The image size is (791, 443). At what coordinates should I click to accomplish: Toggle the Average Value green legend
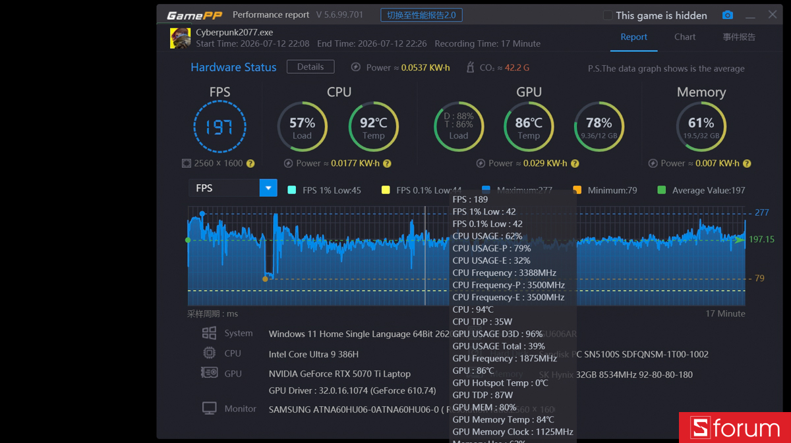662,190
